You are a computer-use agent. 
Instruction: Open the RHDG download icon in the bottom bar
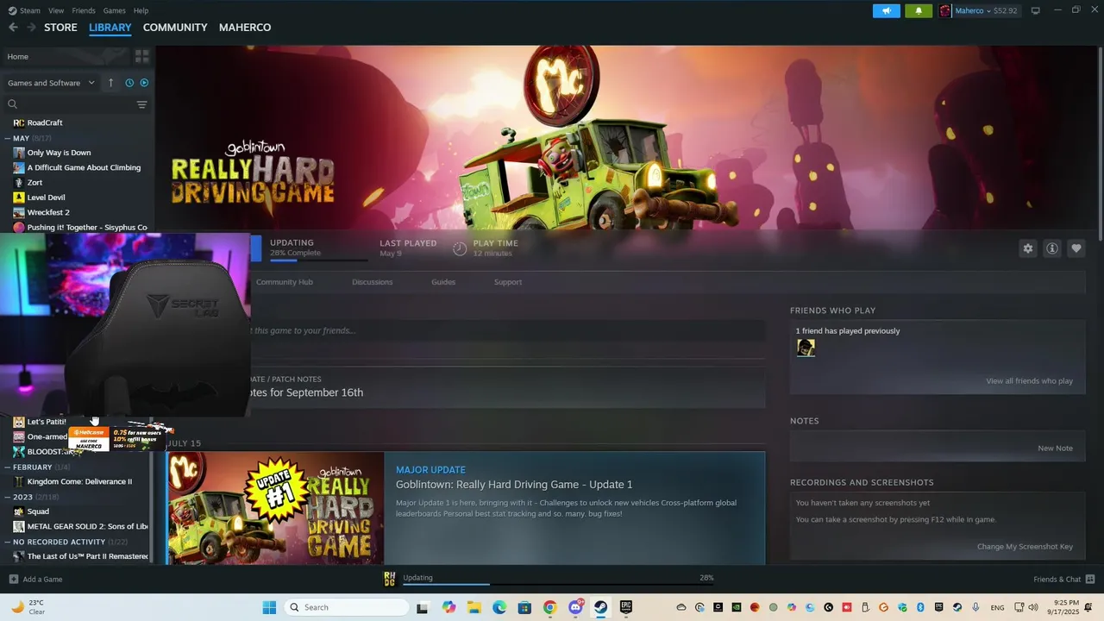pos(390,579)
